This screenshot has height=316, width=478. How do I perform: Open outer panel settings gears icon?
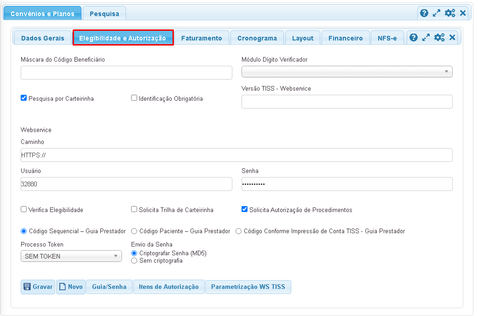point(450,13)
